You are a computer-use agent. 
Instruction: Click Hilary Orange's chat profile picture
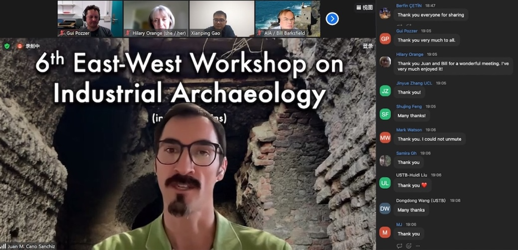pos(385,62)
